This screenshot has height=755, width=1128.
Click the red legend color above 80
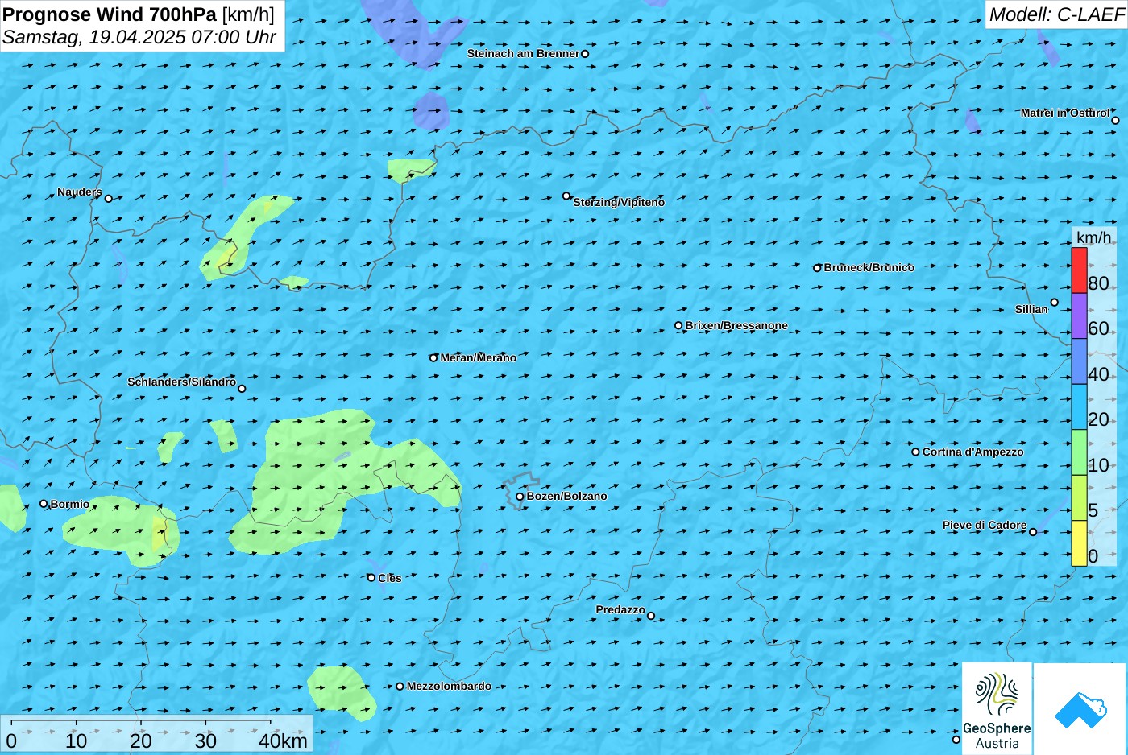click(1079, 270)
